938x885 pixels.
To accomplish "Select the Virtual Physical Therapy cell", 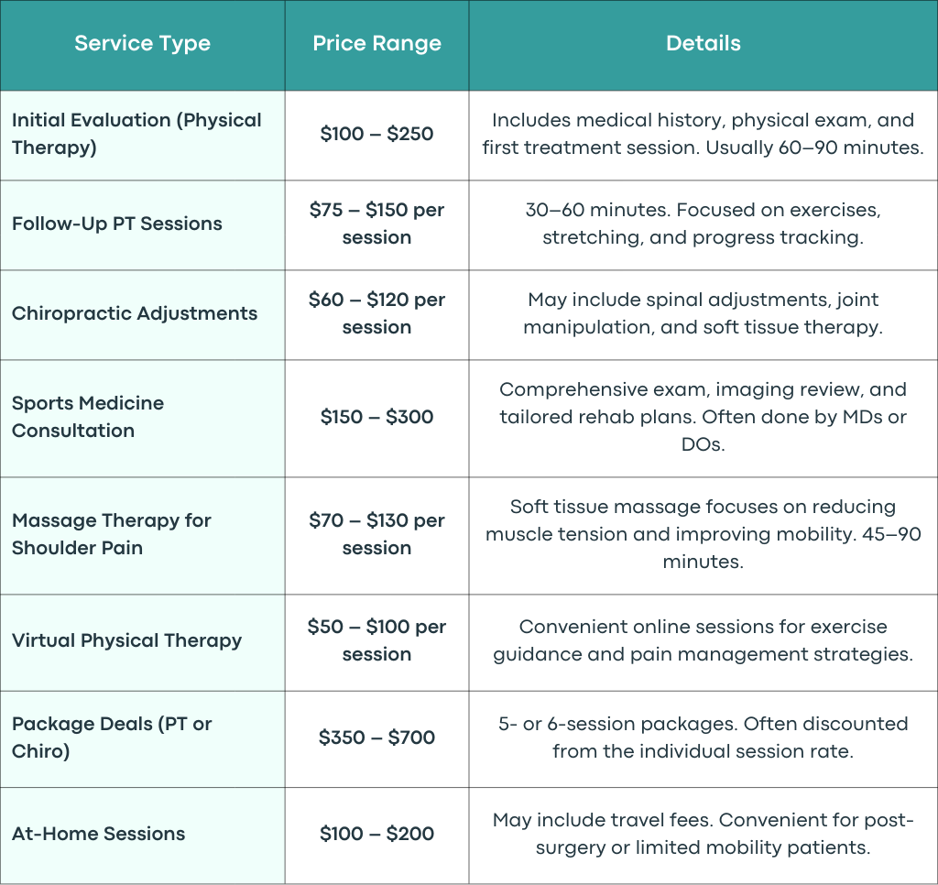I will [x=142, y=642].
